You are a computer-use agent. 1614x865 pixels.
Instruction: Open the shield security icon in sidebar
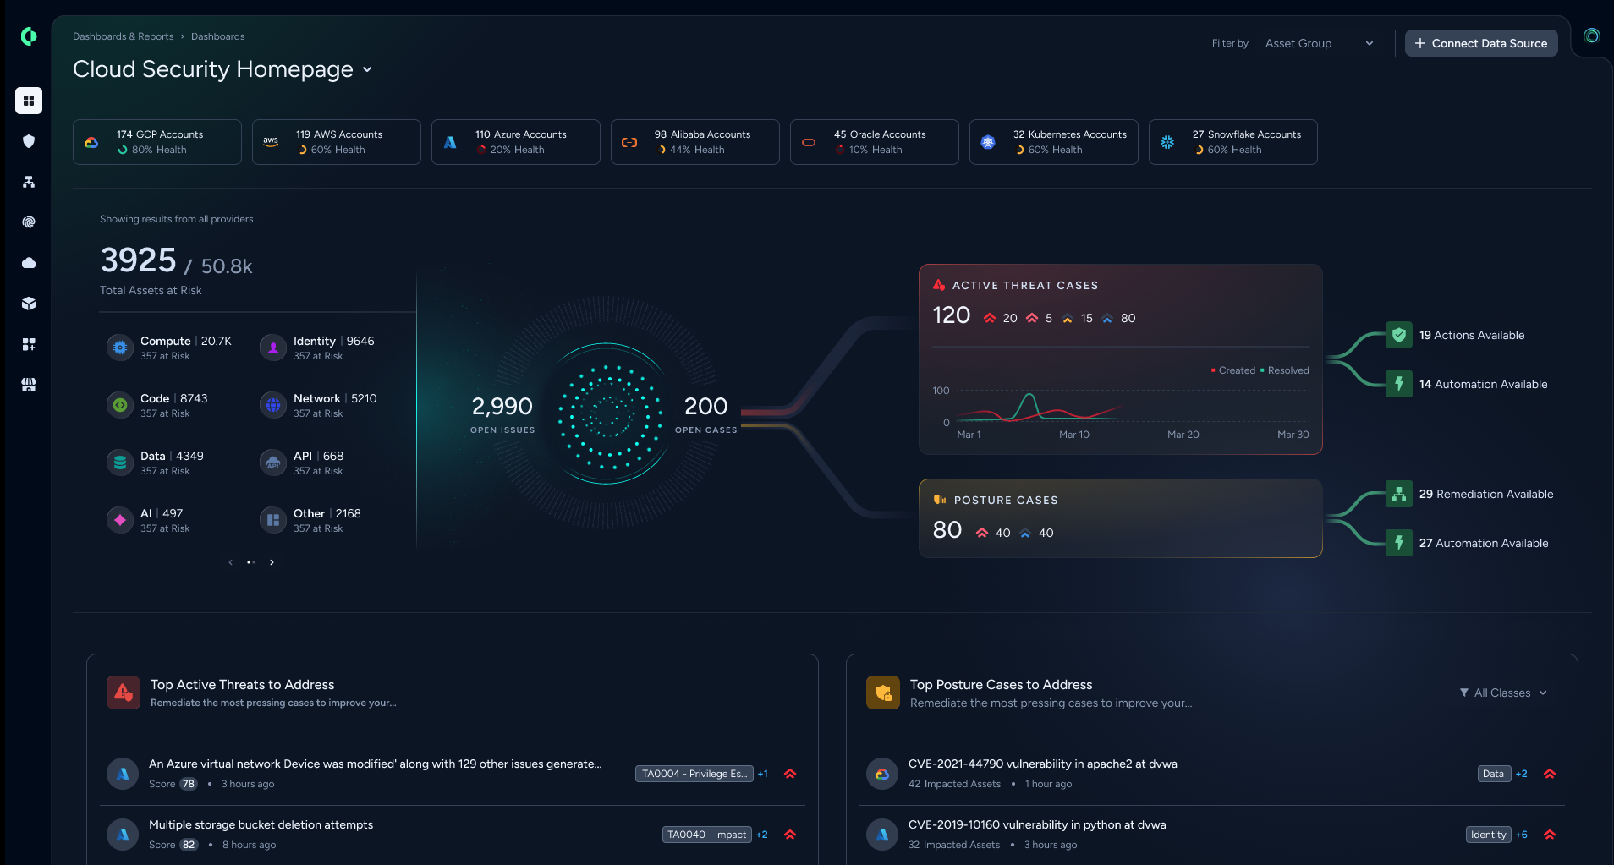pyautogui.click(x=29, y=141)
